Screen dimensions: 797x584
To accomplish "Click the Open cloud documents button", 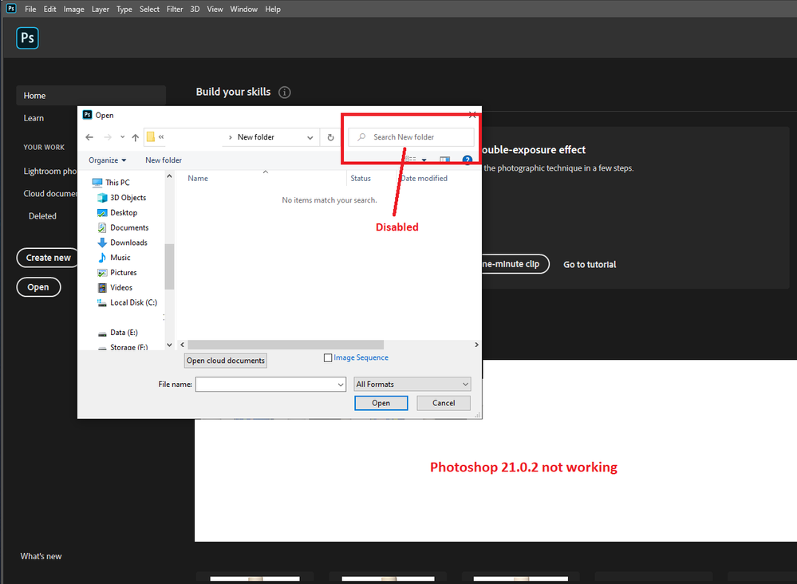I will 225,360.
